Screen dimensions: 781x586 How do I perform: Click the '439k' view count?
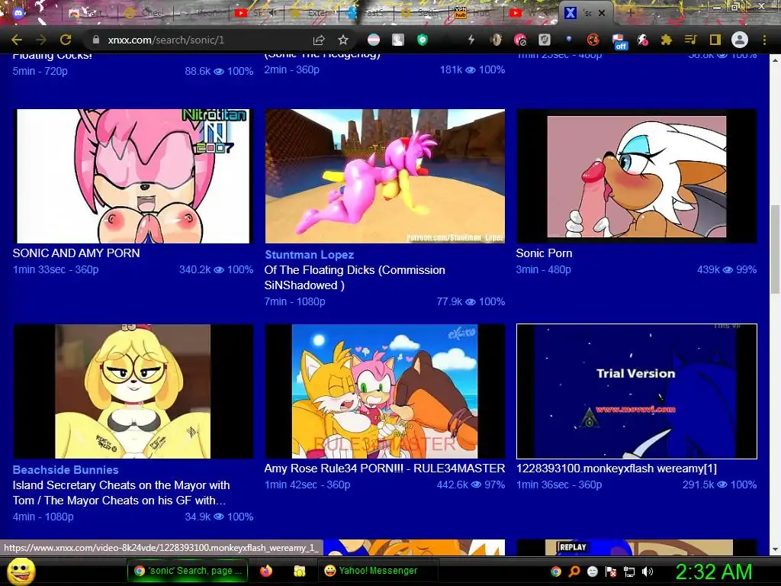coord(709,269)
